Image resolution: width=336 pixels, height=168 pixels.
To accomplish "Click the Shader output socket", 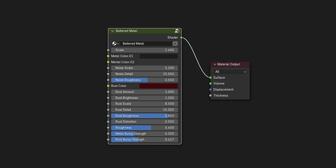I will 181,37.
